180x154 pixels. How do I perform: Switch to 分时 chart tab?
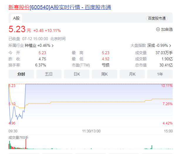coord(21,74)
